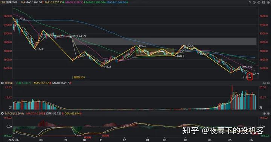Click the DEA:-63.874 value label
The image size is (271, 142).
pos(72,114)
